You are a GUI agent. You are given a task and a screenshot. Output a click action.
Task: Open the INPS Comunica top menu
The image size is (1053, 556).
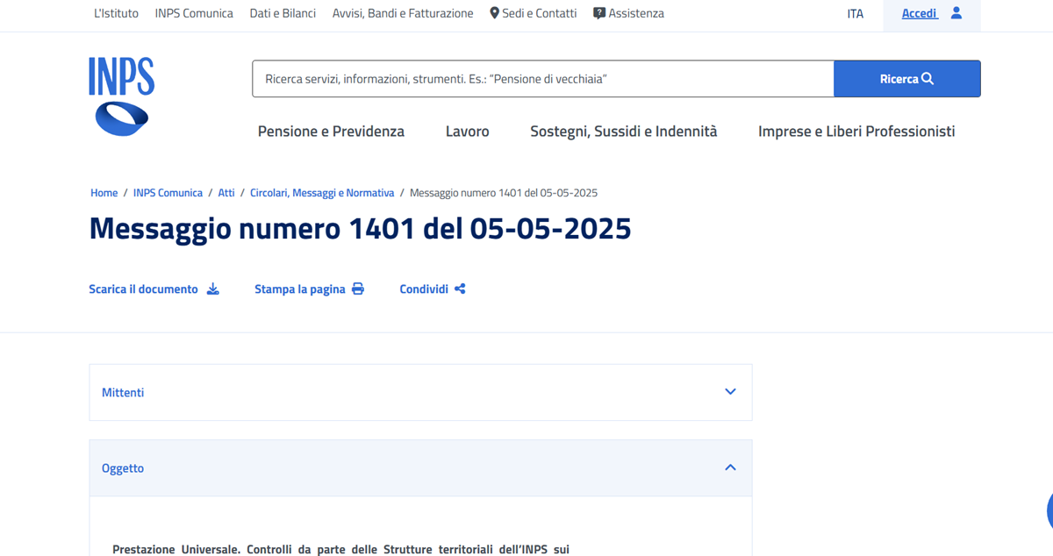tap(194, 13)
